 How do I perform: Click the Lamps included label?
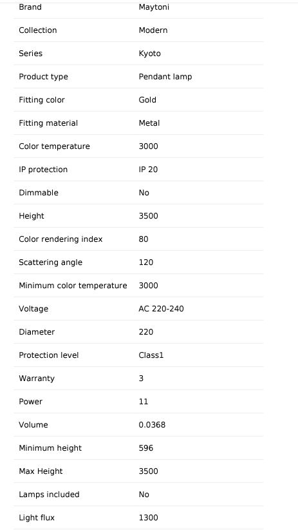click(50, 495)
